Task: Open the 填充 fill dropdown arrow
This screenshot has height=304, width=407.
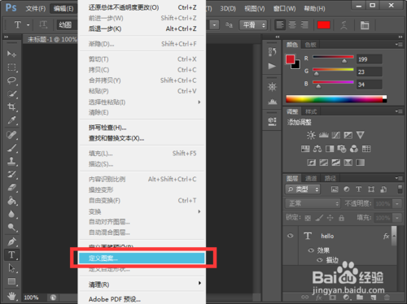Action: pyautogui.click(x=397, y=218)
